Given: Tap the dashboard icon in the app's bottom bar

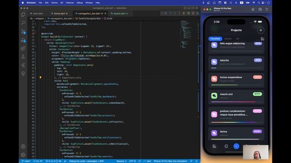Looking at the screenshot, I should tap(214, 146).
